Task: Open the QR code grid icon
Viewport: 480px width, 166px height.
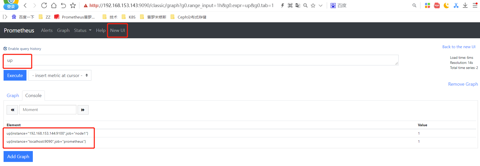Action: pyautogui.click(x=290, y=5)
